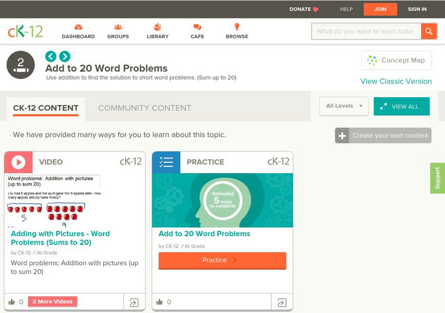Open the View Classic Version link
Screen dimensions: 445x313
395,81
